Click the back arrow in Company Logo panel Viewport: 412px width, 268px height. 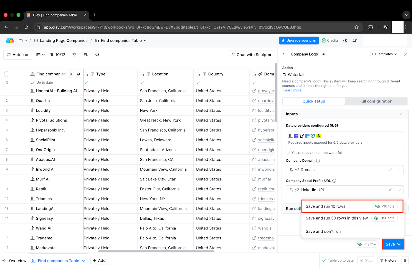(284, 54)
